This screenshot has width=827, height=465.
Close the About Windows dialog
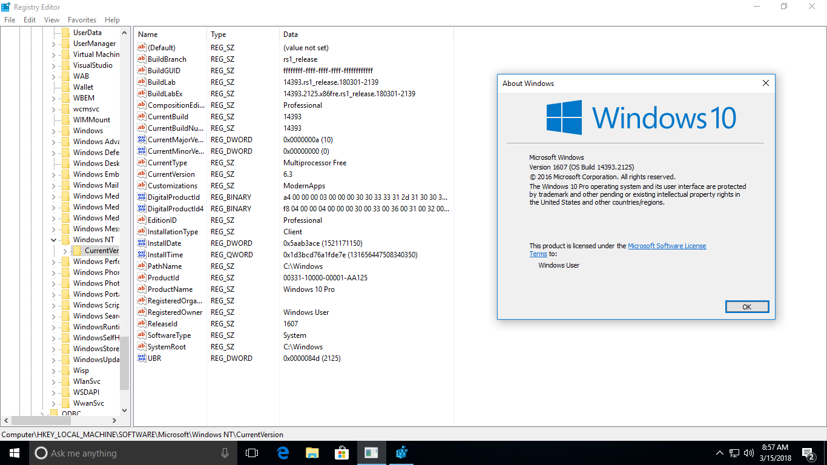[x=765, y=84]
